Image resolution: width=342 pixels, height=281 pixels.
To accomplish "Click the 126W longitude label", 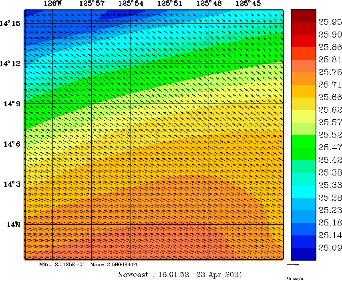I will point(53,3).
